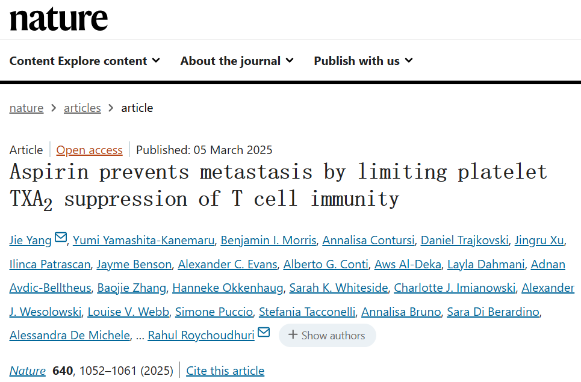Click the article title heading
581x382 pixels.
[278, 185]
